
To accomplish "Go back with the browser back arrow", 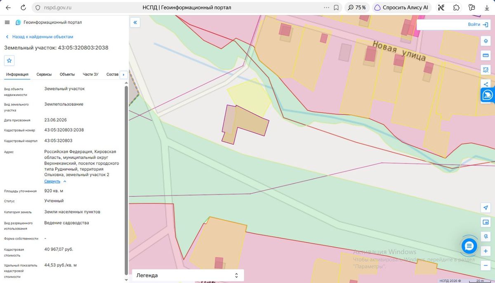I will (x=8, y=7).
